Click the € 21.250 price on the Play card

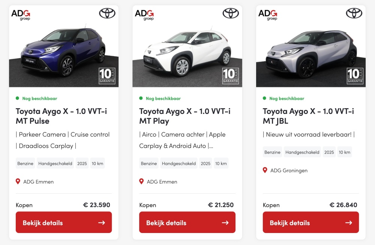click(221, 205)
